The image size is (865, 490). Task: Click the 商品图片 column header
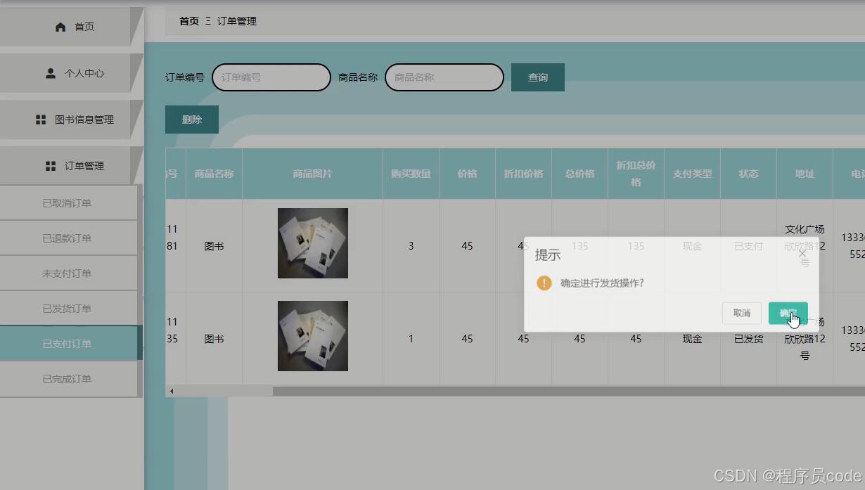313,174
